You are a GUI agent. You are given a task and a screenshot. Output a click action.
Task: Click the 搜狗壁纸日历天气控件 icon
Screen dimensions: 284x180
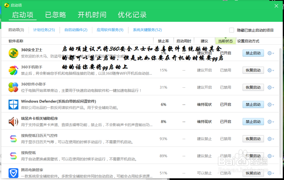click(13, 139)
